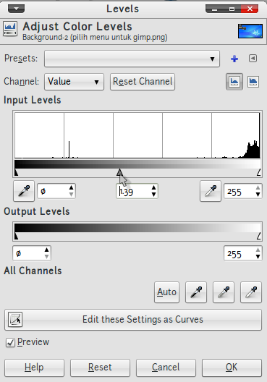
Task: Switch to linear histogram view
Action: [x=234, y=82]
